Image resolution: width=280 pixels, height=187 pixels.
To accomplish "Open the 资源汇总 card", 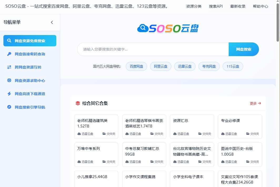I will (x=192, y=127).
